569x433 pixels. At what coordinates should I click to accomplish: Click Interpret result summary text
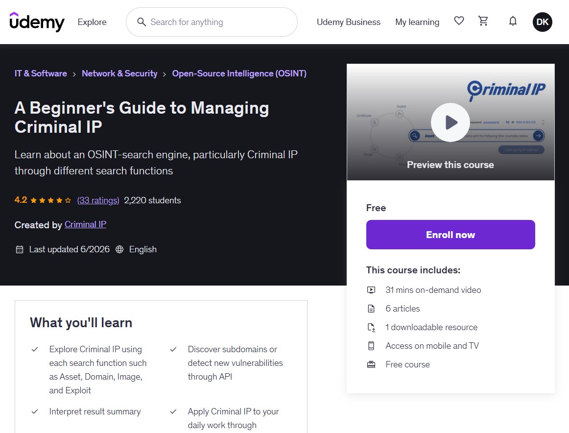click(x=95, y=411)
